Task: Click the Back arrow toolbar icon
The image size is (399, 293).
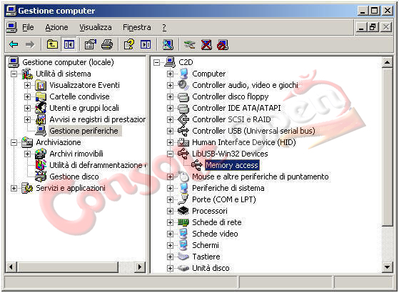Action: (x=14, y=44)
